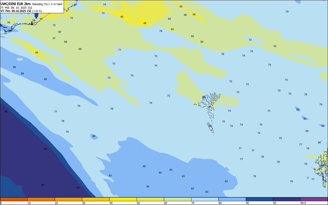328x205 pixels.
Task: Click the '(+22 h)' forecast offset text
Action: pyautogui.click(x=37, y=11)
